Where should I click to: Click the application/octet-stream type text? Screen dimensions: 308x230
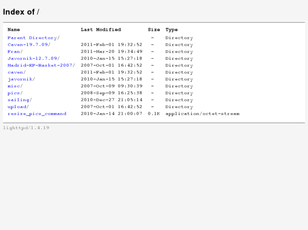pyautogui.click(x=202, y=114)
